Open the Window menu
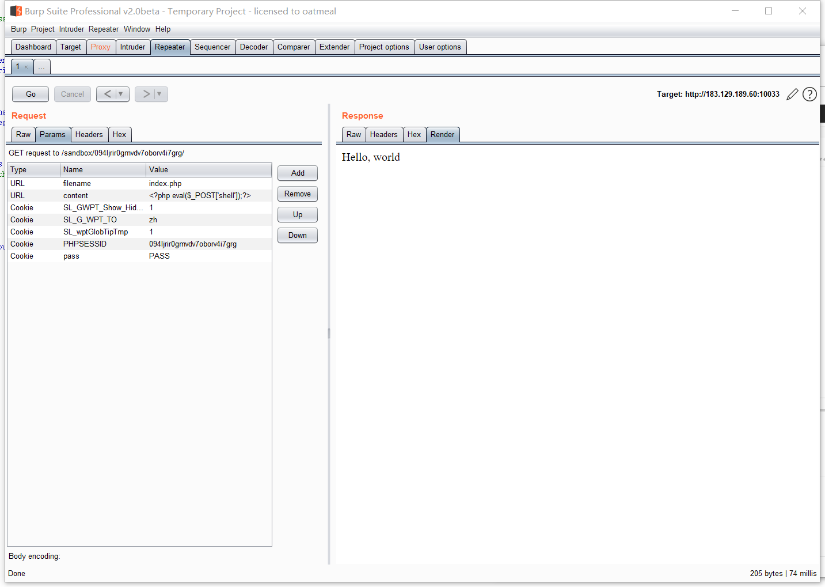This screenshot has height=587, width=825. [x=137, y=29]
